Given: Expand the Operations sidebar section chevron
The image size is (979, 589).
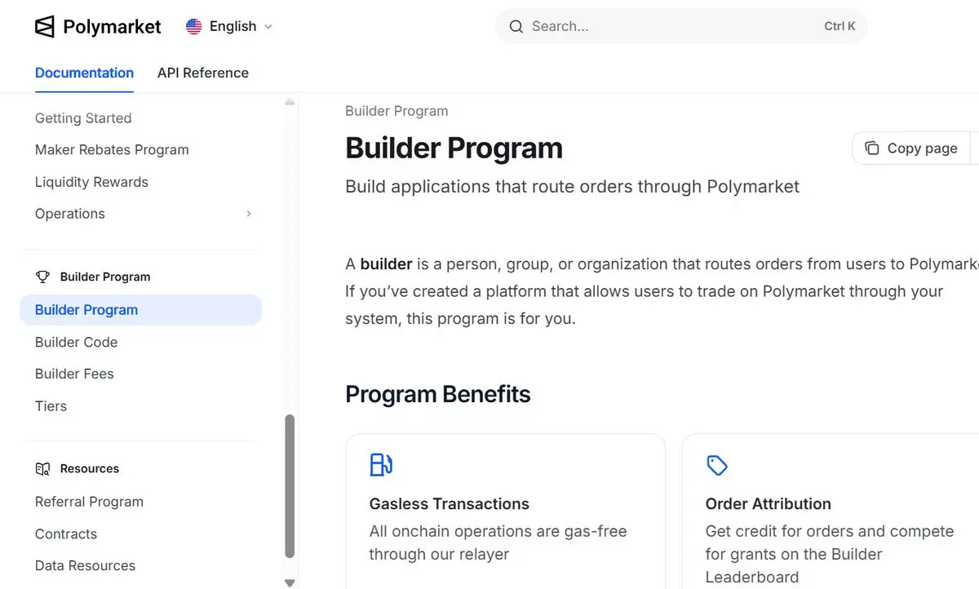Looking at the screenshot, I should tap(249, 214).
